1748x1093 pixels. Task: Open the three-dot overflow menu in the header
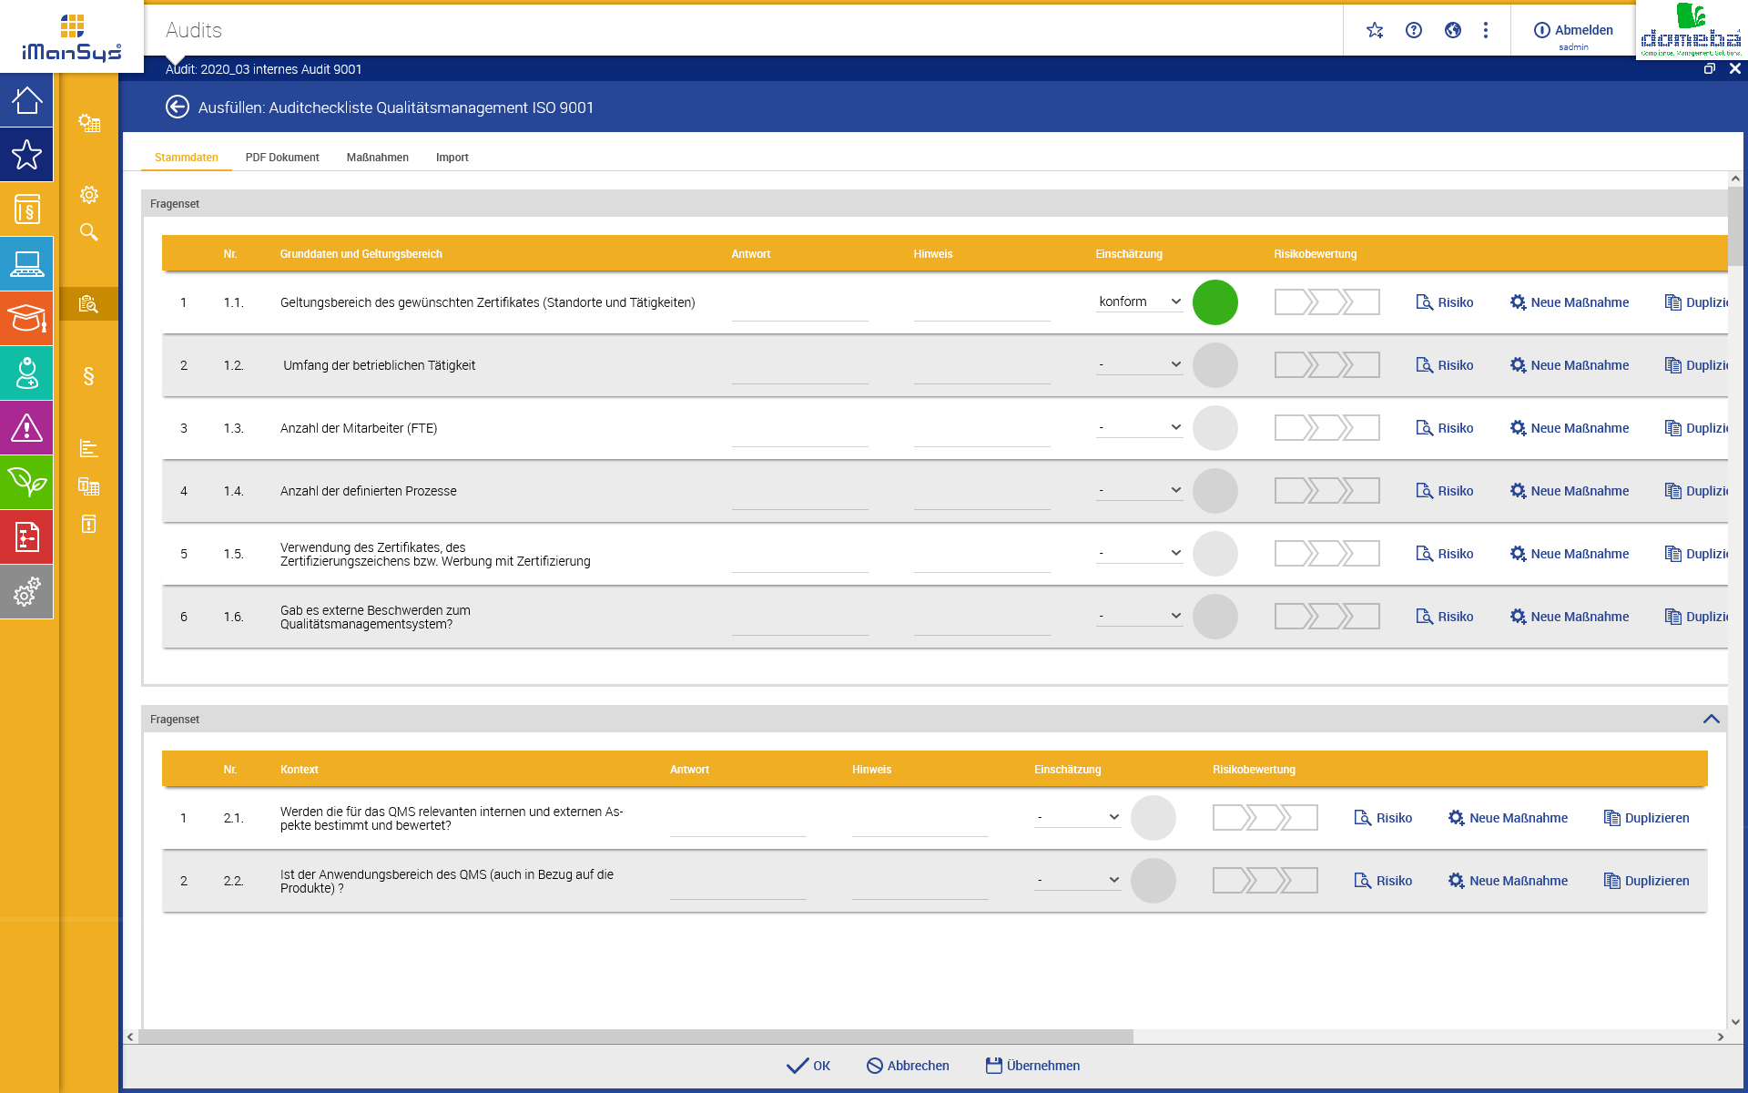[x=1486, y=30]
